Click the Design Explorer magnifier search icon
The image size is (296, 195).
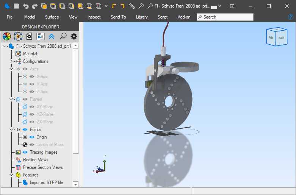(x=63, y=36)
